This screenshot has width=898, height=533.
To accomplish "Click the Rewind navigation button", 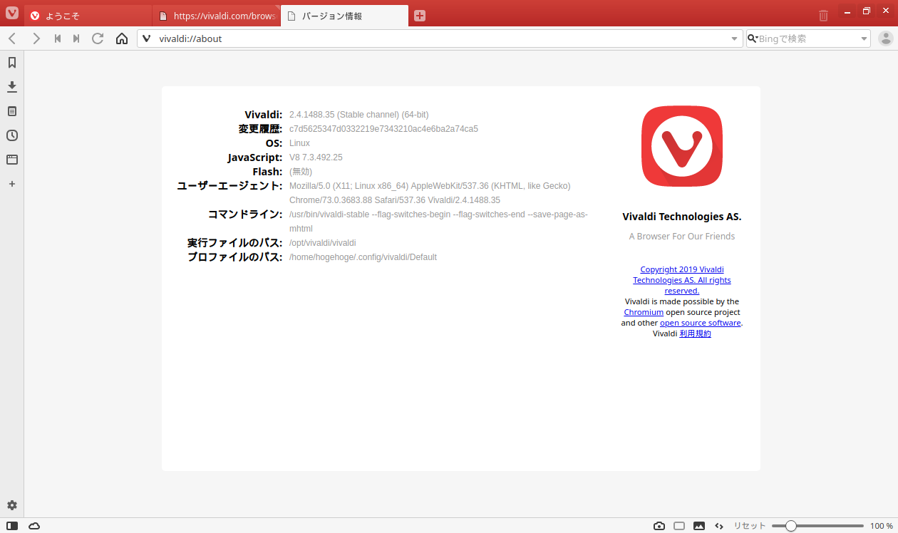I will click(58, 38).
